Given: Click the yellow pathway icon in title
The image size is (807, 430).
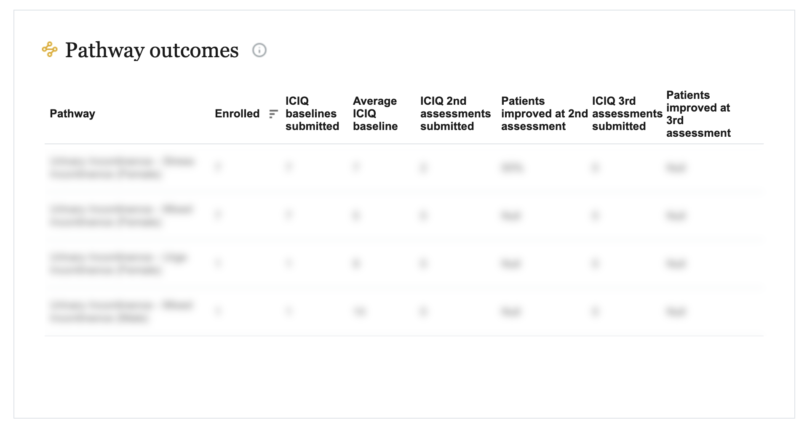Looking at the screenshot, I should pyautogui.click(x=50, y=50).
